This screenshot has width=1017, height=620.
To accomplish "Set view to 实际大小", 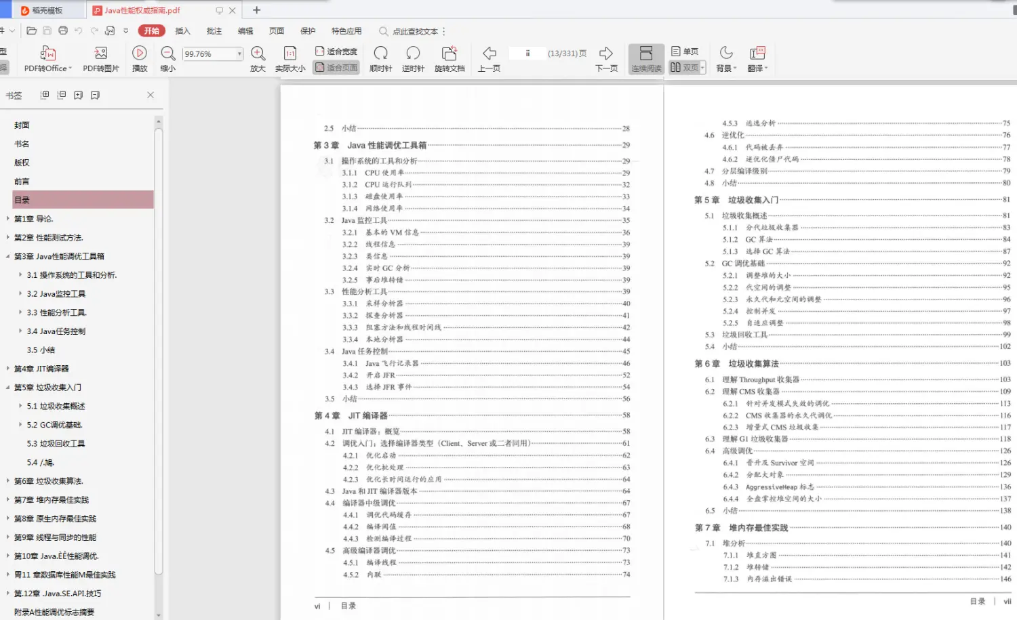I will click(290, 59).
